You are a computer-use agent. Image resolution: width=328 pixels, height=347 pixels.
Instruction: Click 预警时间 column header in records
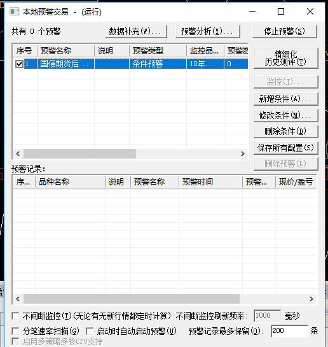(x=210, y=182)
